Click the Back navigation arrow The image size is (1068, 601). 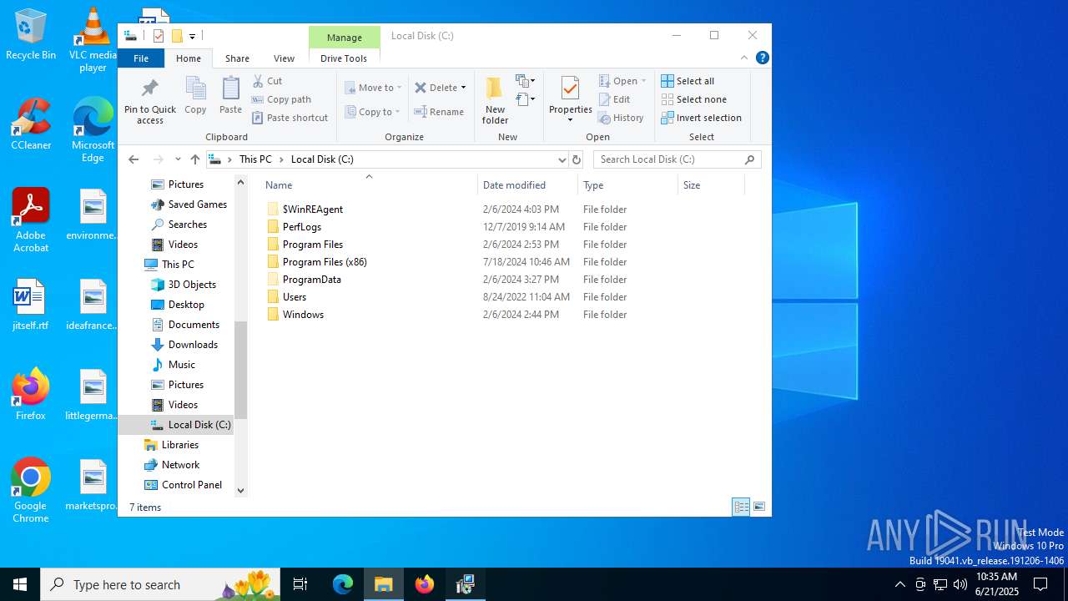(x=133, y=159)
